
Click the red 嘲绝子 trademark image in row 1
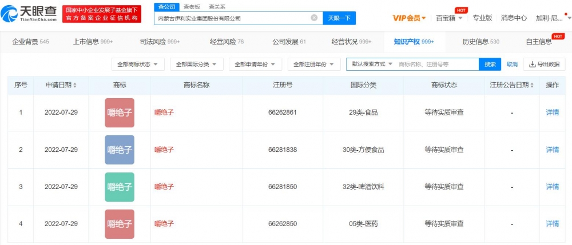click(x=120, y=113)
